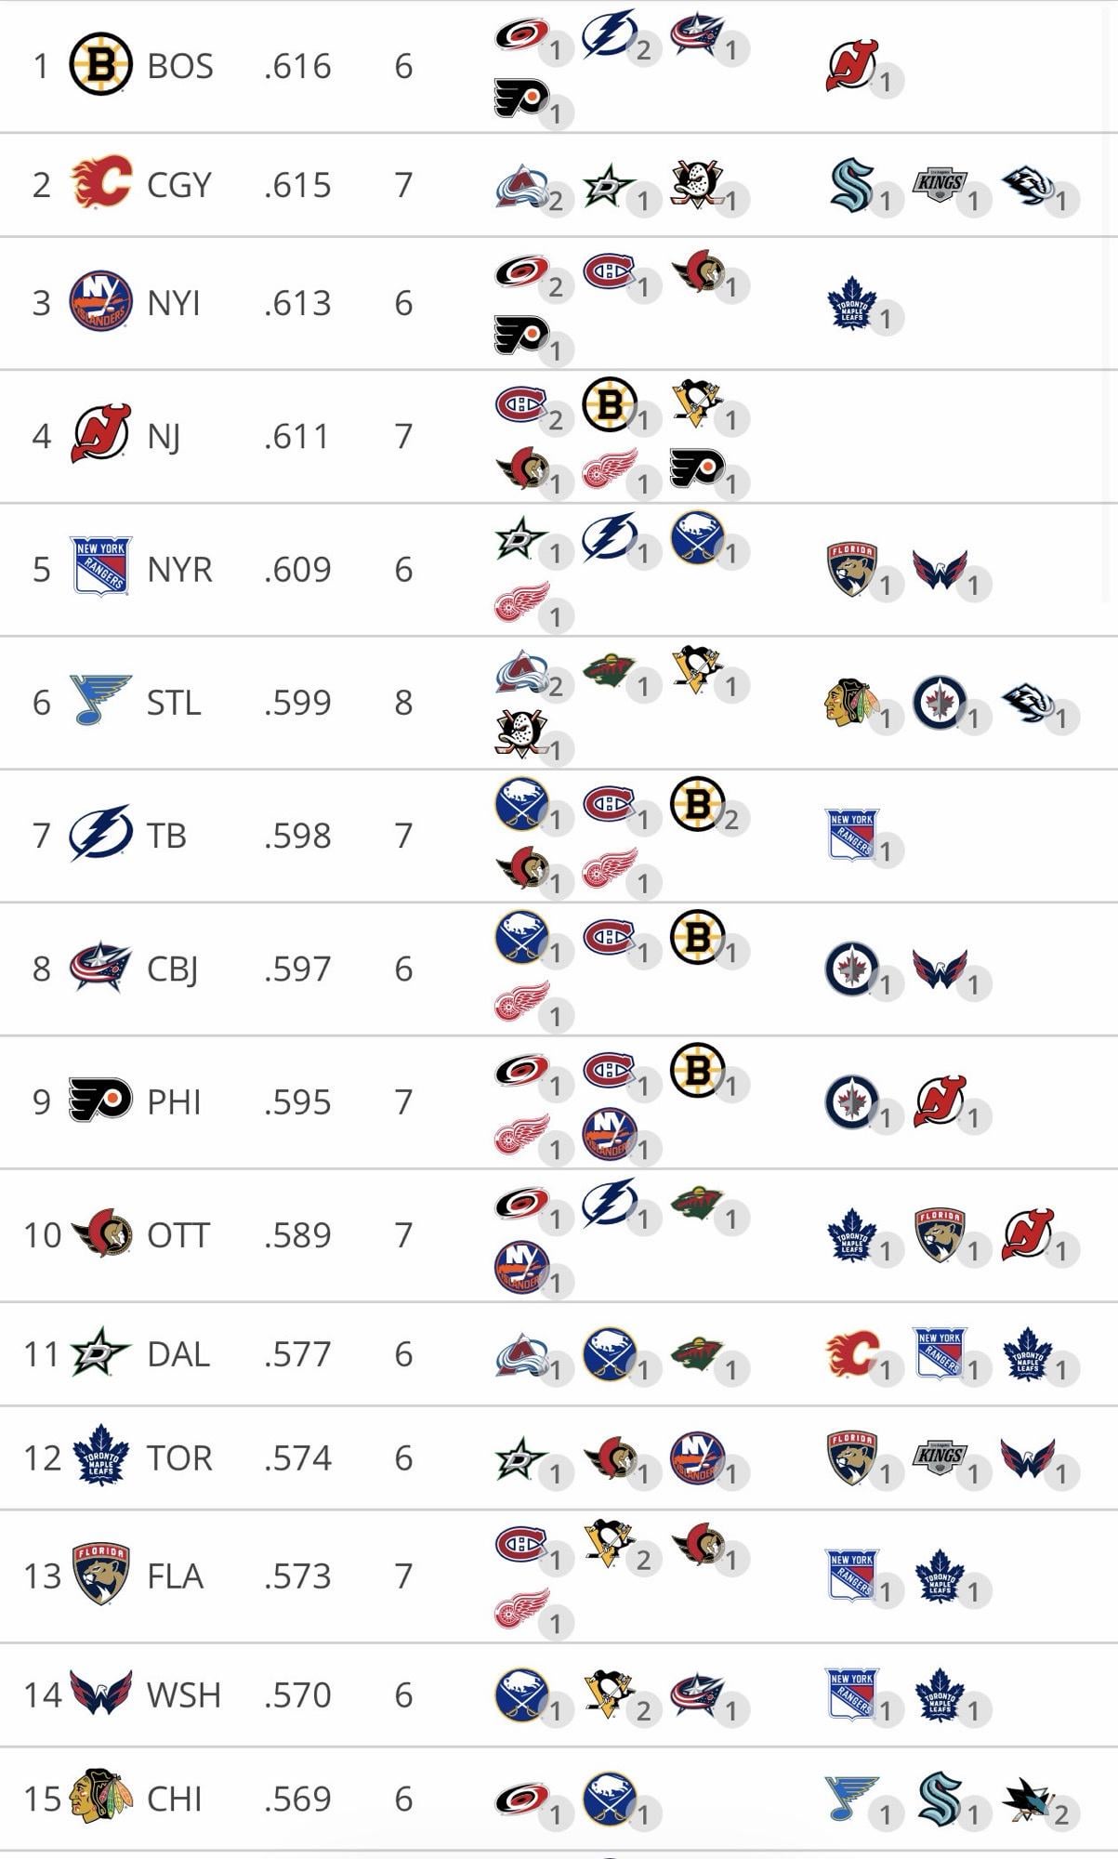The height and width of the screenshot is (1859, 1118).
Task: Open the PHI team abbreviation link
Action: click(x=174, y=1101)
